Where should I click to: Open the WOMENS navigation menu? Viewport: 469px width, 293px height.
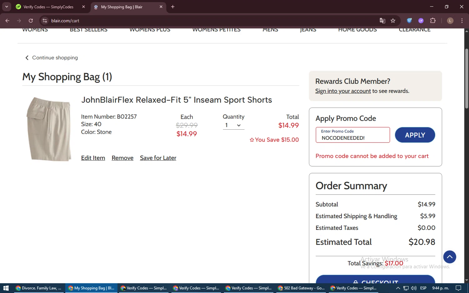tap(35, 30)
